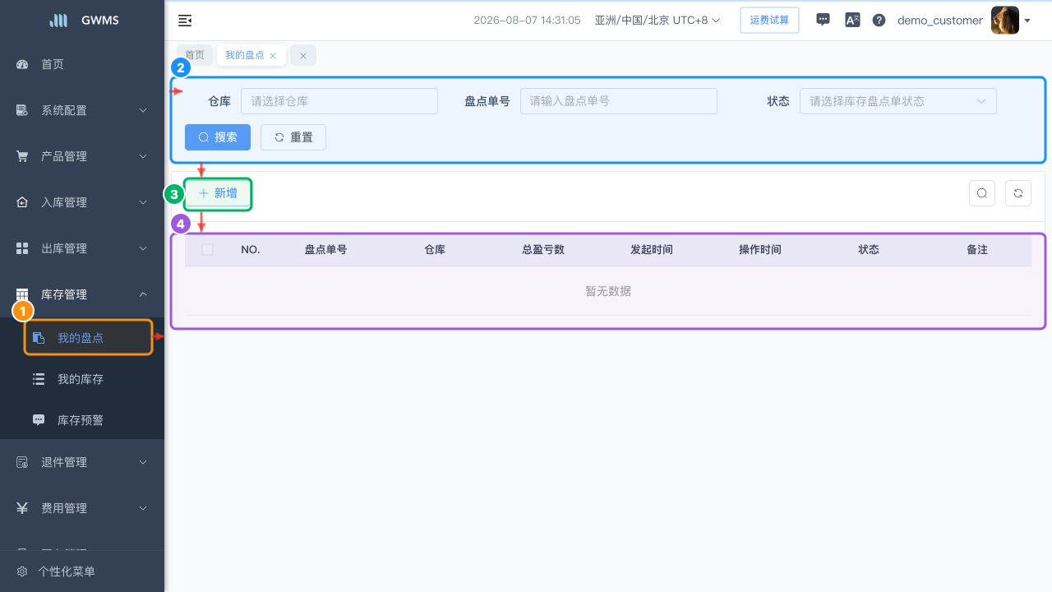
Task: Open 我的盘点 in the sidebar
Action: [x=82, y=338]
